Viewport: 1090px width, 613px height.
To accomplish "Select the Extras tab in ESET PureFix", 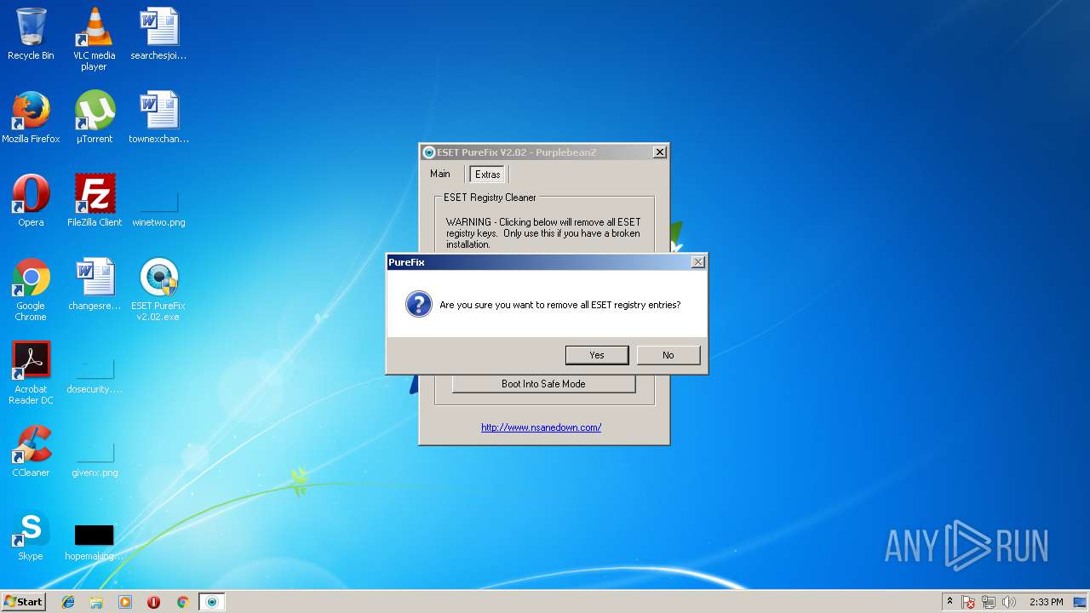I will coord(488,175).
